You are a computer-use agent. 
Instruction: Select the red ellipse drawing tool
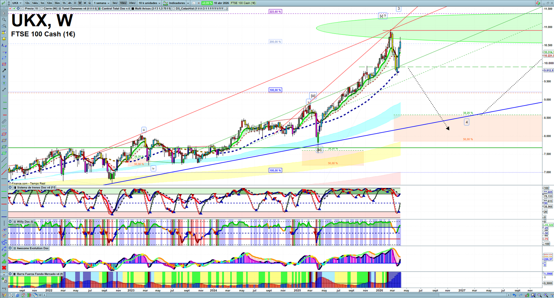(x=4, y=134)
